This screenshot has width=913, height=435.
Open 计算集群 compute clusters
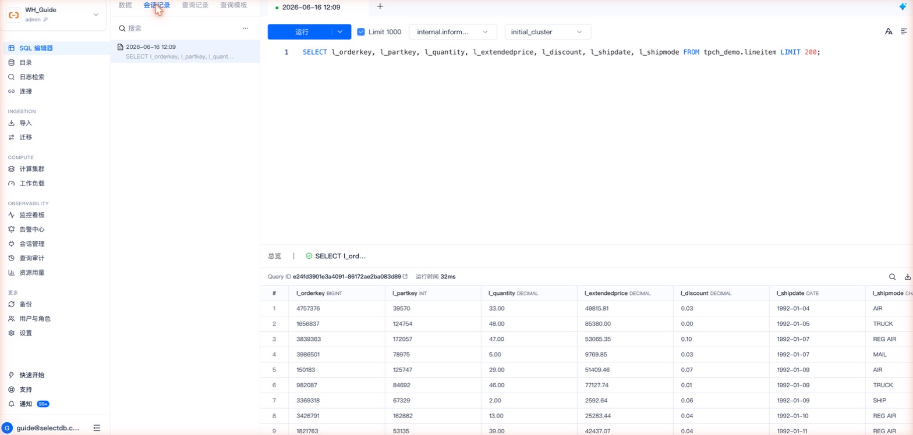click(x=55, y=169)
